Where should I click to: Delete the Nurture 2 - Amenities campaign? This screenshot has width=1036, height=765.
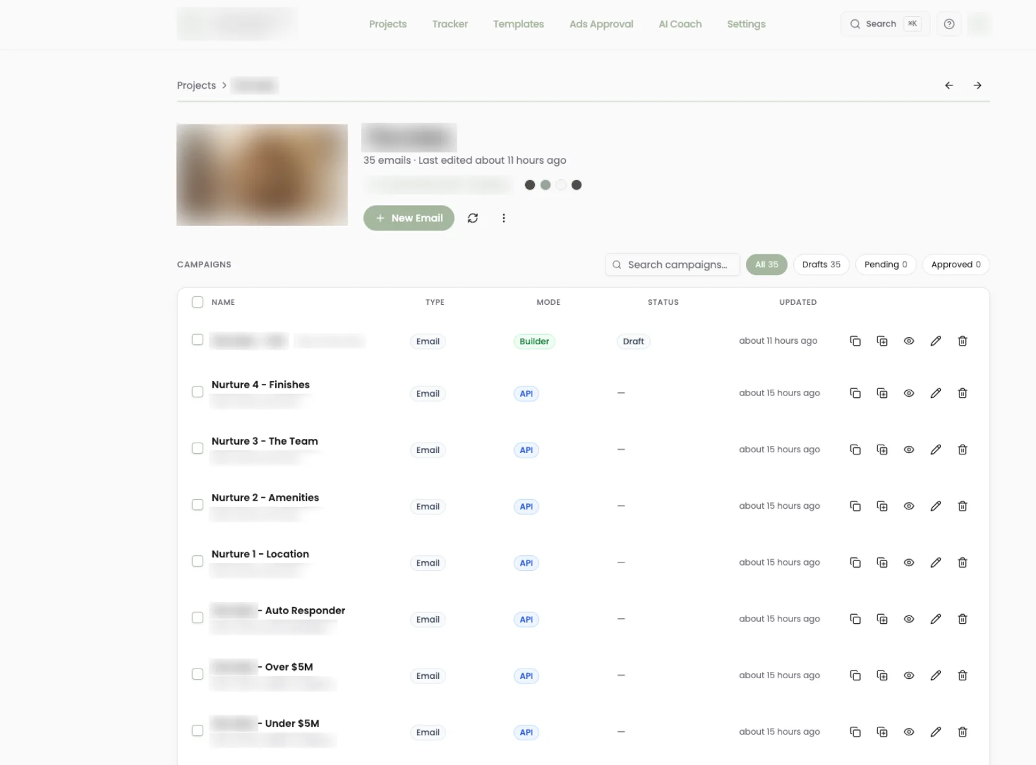point(963,506)
